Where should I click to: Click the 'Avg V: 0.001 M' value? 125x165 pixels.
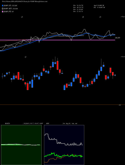(x=99, y=5)
